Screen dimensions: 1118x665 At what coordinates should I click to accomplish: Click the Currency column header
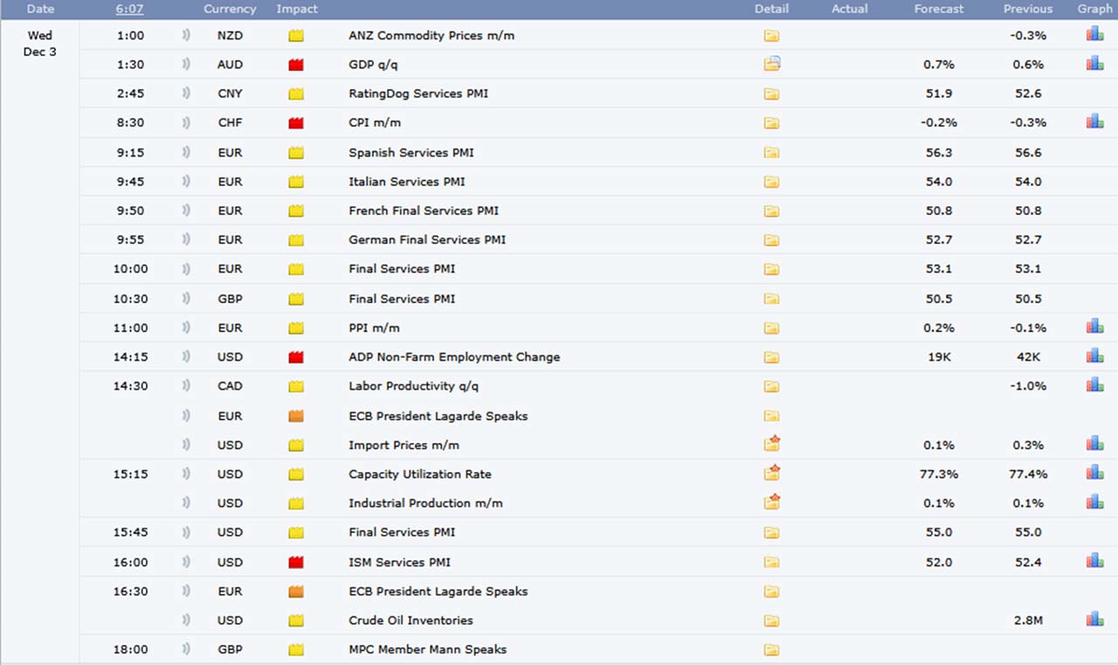(230, 9)
